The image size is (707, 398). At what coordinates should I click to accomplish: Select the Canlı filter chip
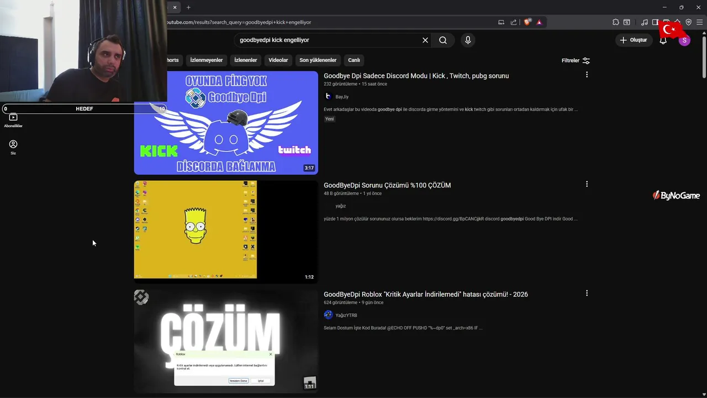354,60
